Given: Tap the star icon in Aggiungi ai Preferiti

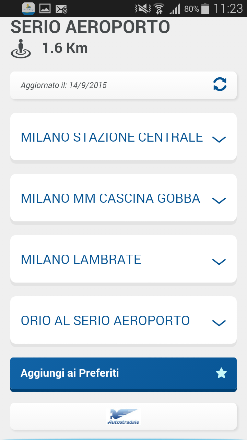Looking at the screenshot, I should click(221, 373).
